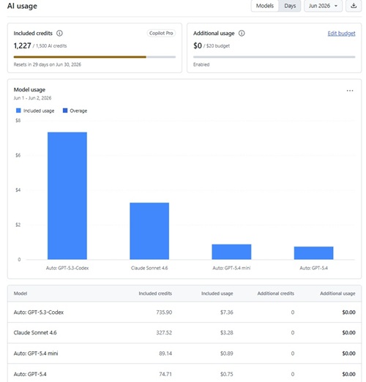Click the Enabled status text
The width and height of the screenshot is (366, 382).
(201, 64)
